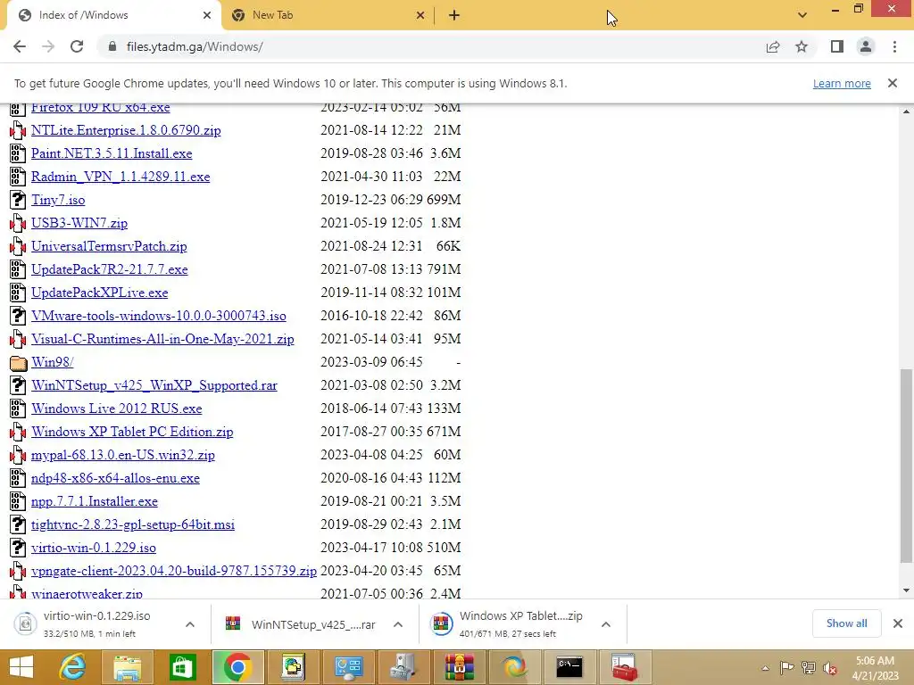914x685 pixels.
Task: Open UniversalTermsrvPatch.zip link
Action: click(109, 246)
